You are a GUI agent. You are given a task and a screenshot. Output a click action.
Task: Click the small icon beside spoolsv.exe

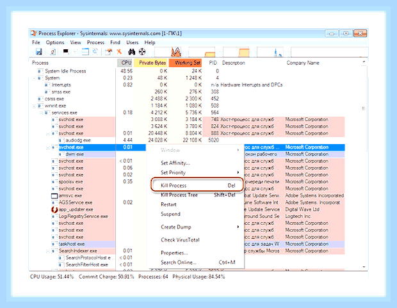click(54, 182)
